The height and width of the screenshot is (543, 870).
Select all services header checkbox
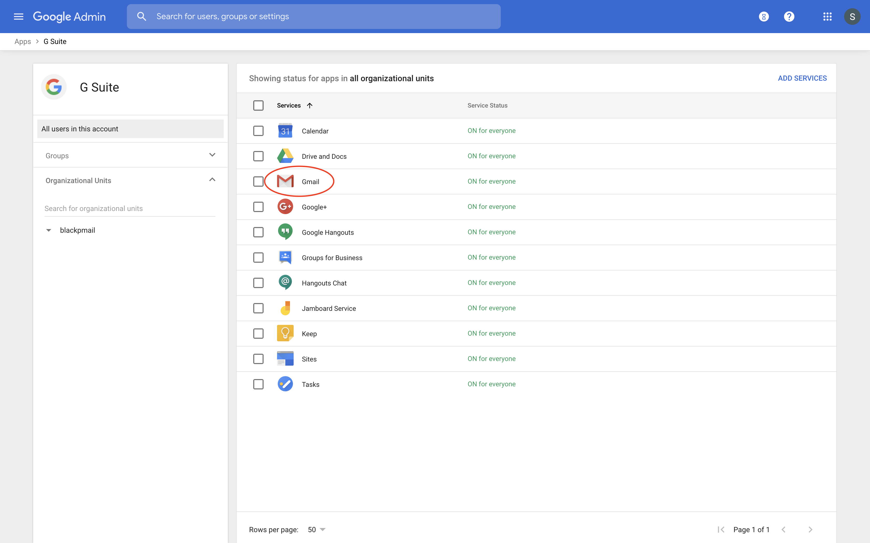coord(258,105)
